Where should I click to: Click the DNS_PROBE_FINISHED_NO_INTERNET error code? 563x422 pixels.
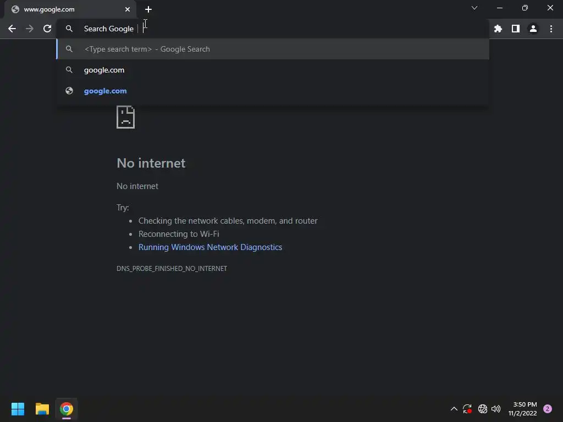coord(172,268)
